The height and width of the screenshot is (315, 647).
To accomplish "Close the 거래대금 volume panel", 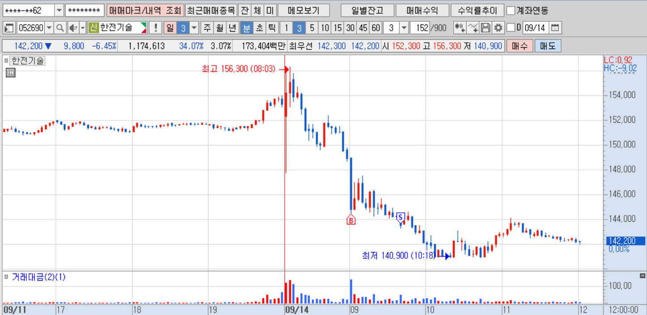I will 643,276.
